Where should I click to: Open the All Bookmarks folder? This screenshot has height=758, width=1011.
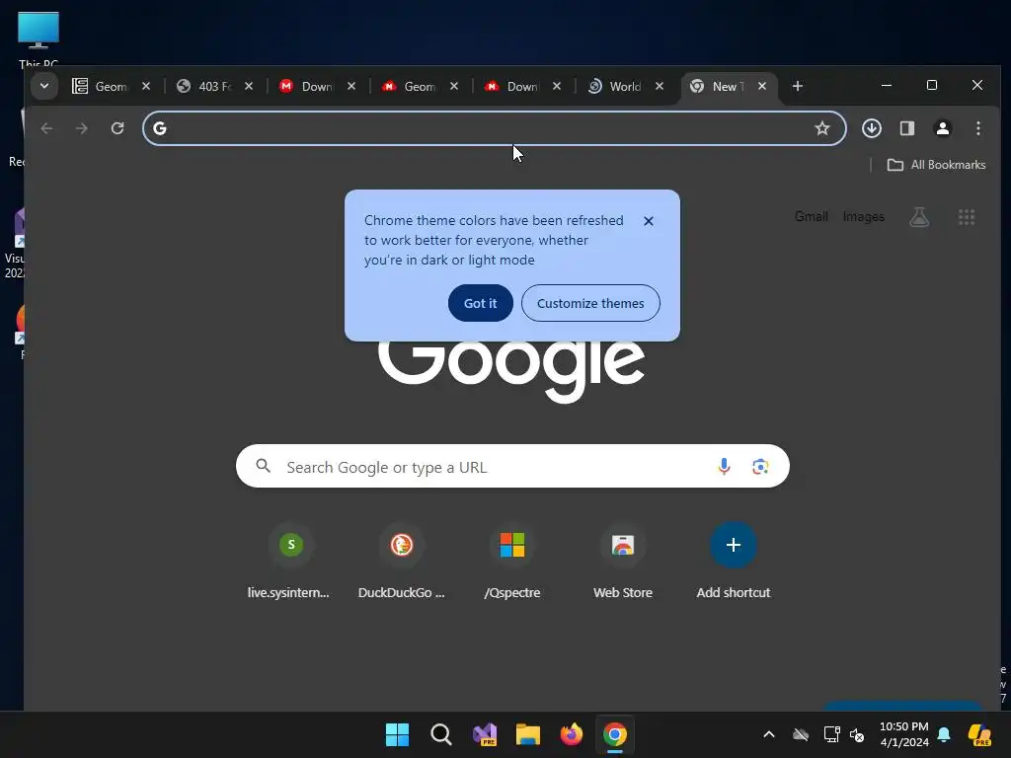coord(936,165)
